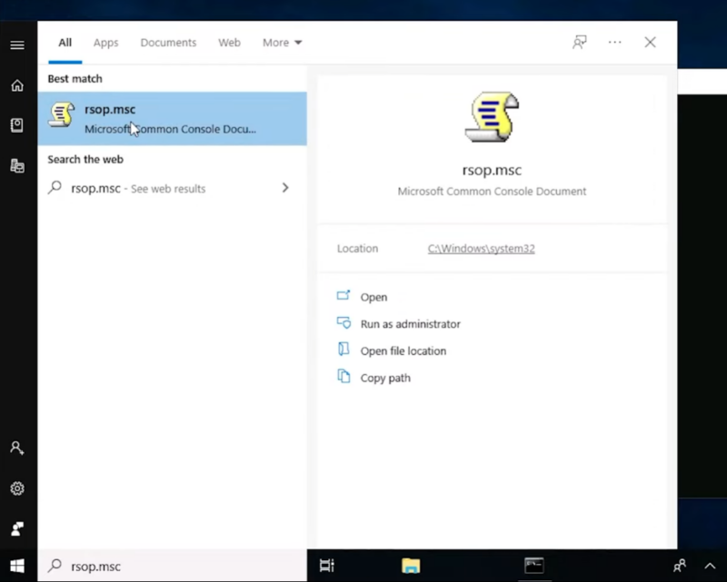Screen dimensions: 727x582
Task: Click the C:\Windows\system32 location link
Action: 481,249
